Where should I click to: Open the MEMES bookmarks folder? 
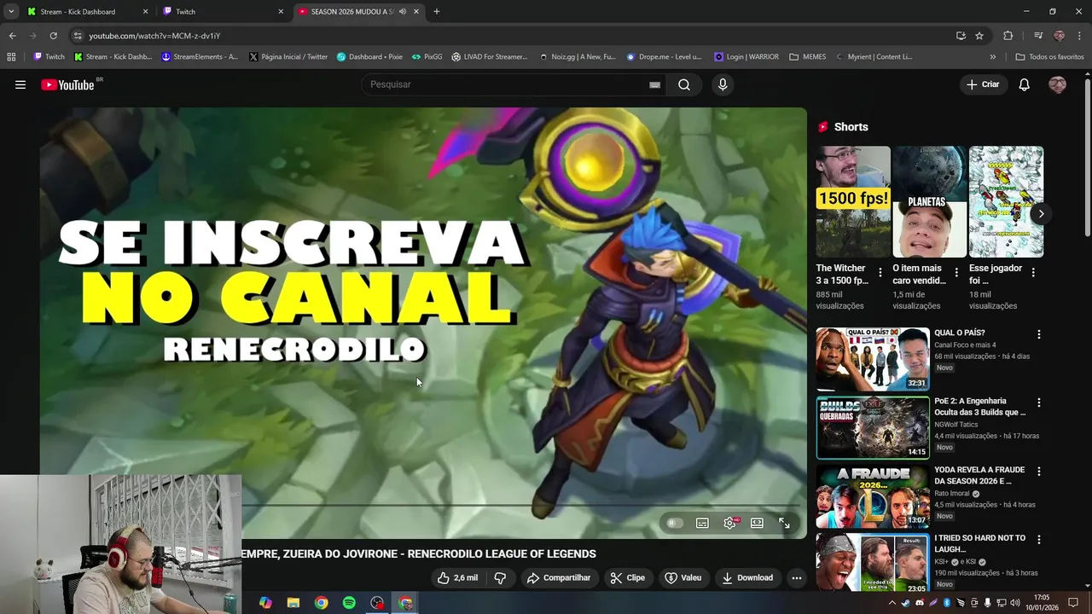tap(808, 57)
